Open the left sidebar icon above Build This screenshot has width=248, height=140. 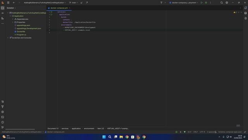(3, 101)
